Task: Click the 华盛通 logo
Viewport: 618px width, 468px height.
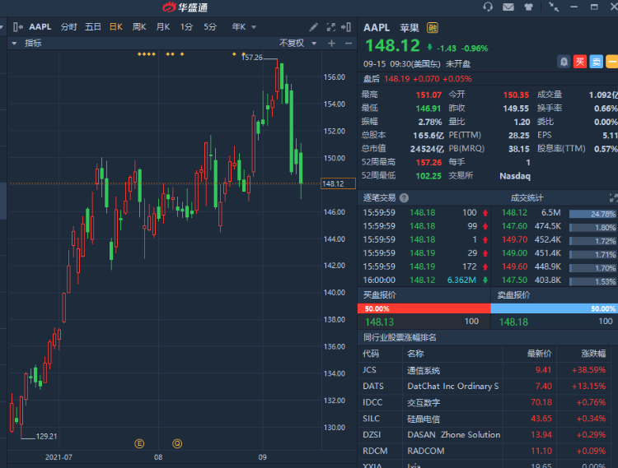Action: pyautogui.click(x=185, y=7)
